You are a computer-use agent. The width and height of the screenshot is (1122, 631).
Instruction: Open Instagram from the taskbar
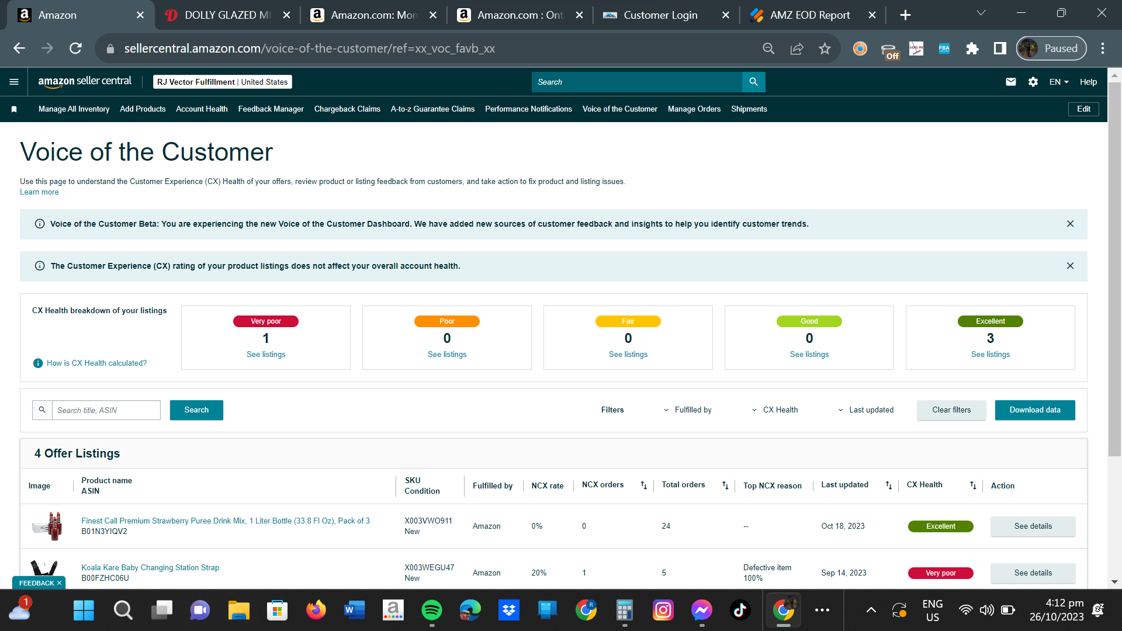pyautogui.click(x=663, y=611)
